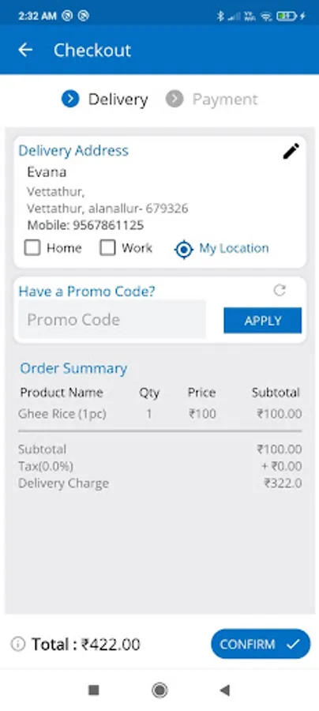
Task: Select the Delivery step tab
Action: 105,100
